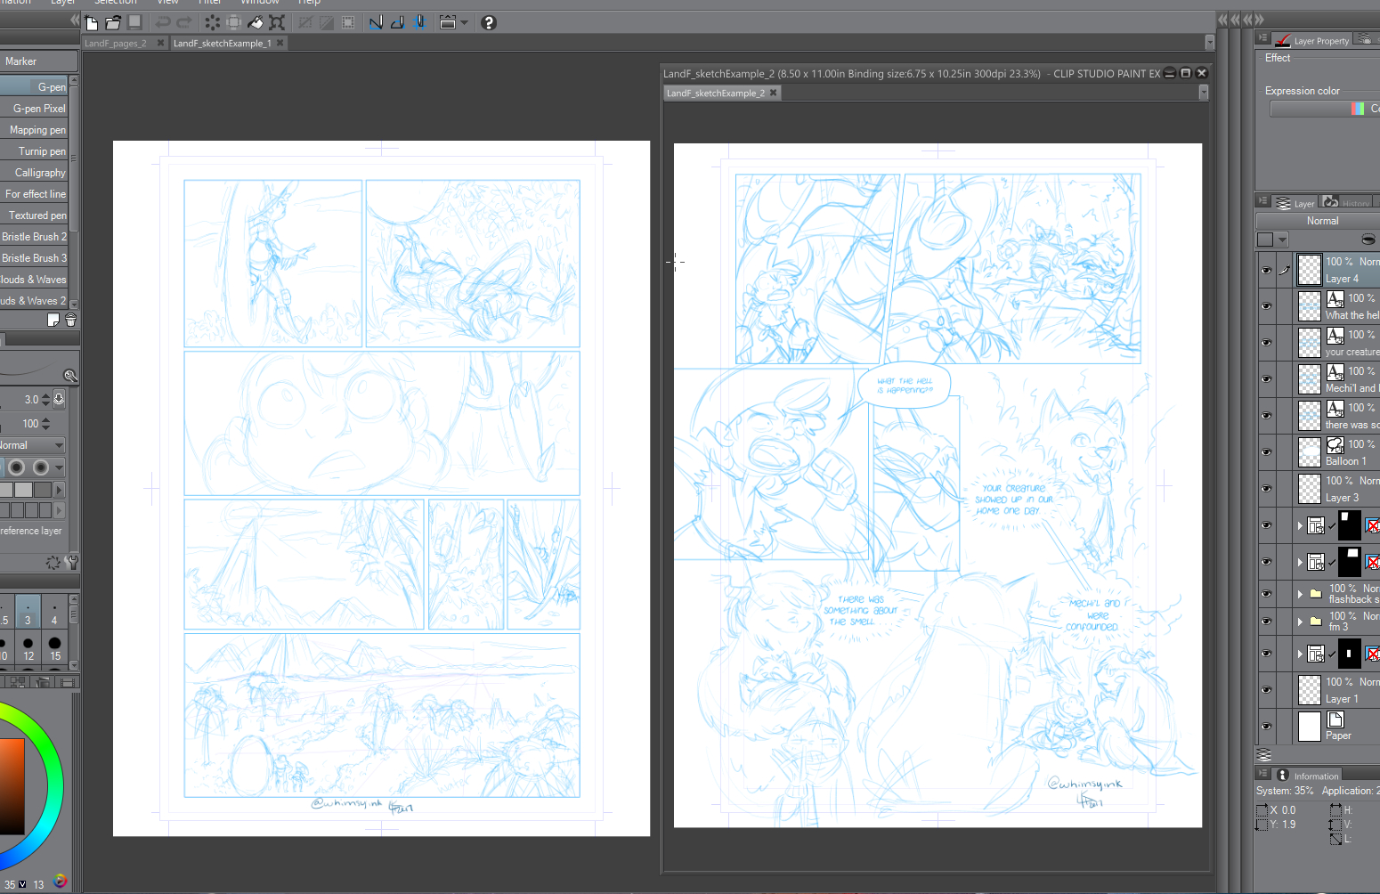
Task: Toggle Snap to Special Ruler icon
Action: click(x=397, y=22)
